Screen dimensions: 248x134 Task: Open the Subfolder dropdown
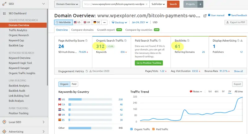coord(158,4)
